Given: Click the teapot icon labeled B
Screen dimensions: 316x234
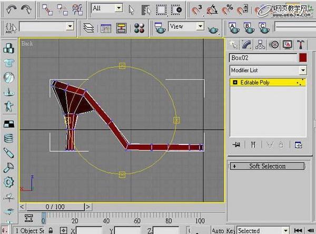Looking at the screenshot, I should (249, 28).
